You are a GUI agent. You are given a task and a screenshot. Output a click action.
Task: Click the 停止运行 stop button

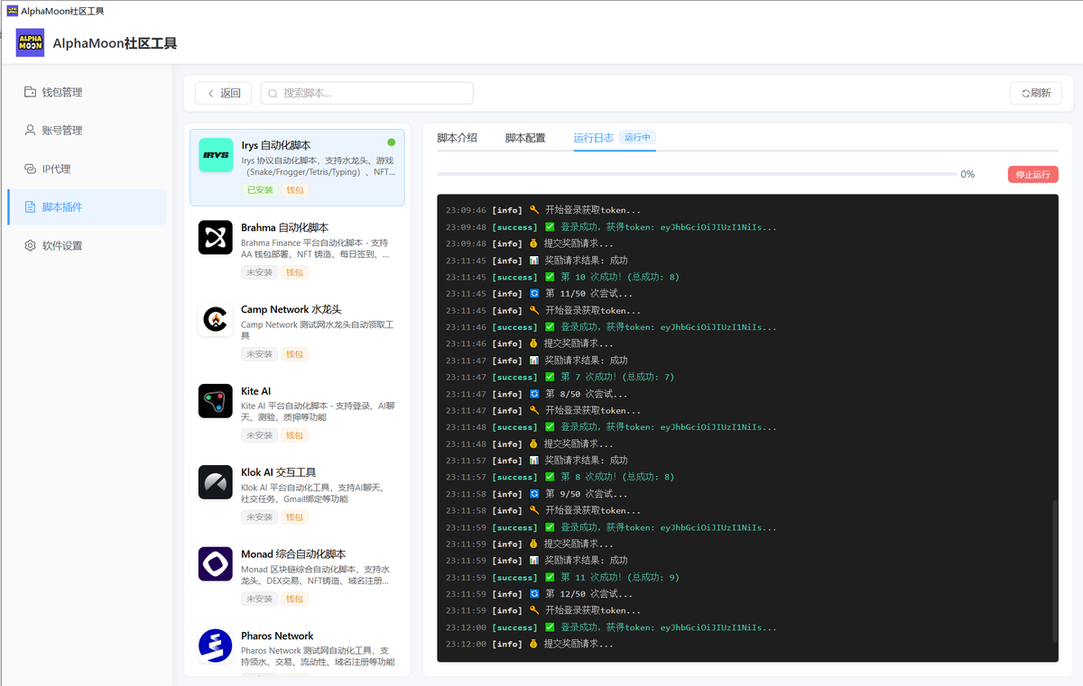1033,174
